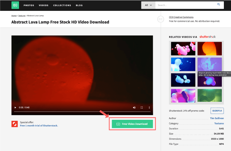Click the ISO site logo
This screenshot has width=231, height=151.
pyautogui.click(x=15, y=5)
